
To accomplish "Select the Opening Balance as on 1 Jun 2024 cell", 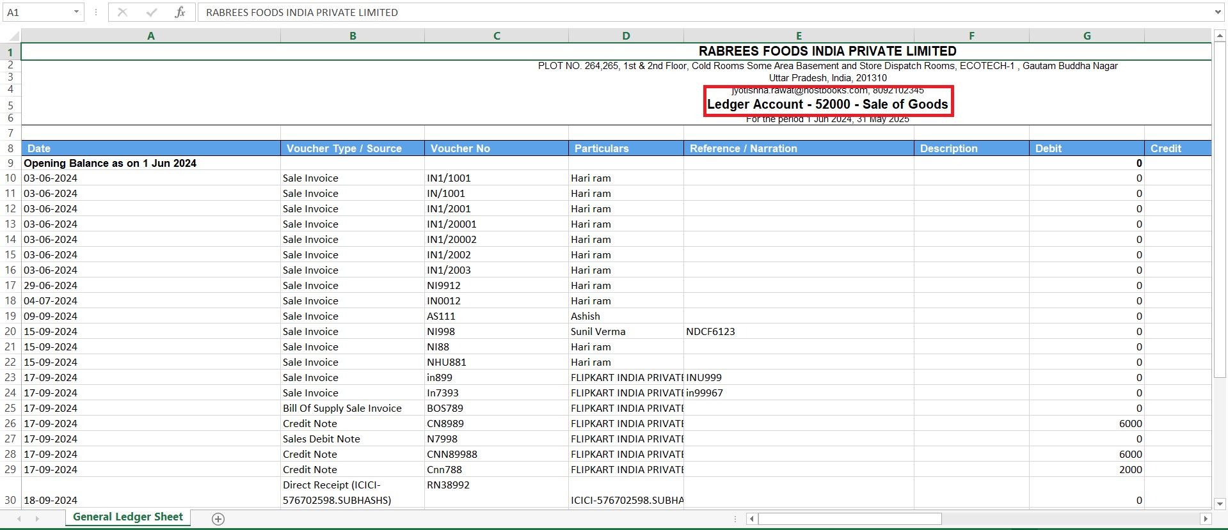I will click(151, 163).
